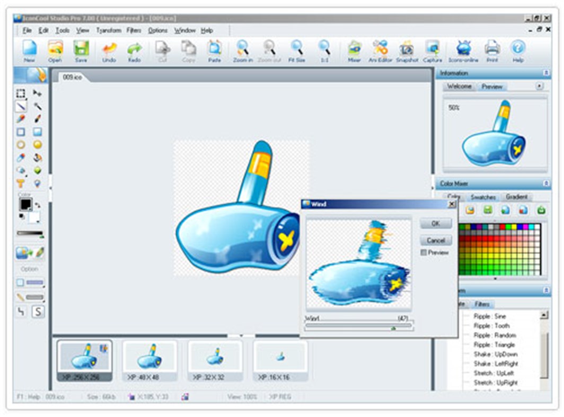Click the Undo toolbar icon
This screenshot has width=564, height=417.
pyautogui.click(x=109, y=51)
